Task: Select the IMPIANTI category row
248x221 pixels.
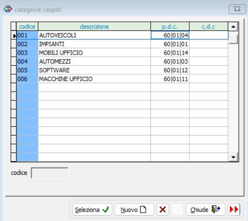Action: pos(122,44)
